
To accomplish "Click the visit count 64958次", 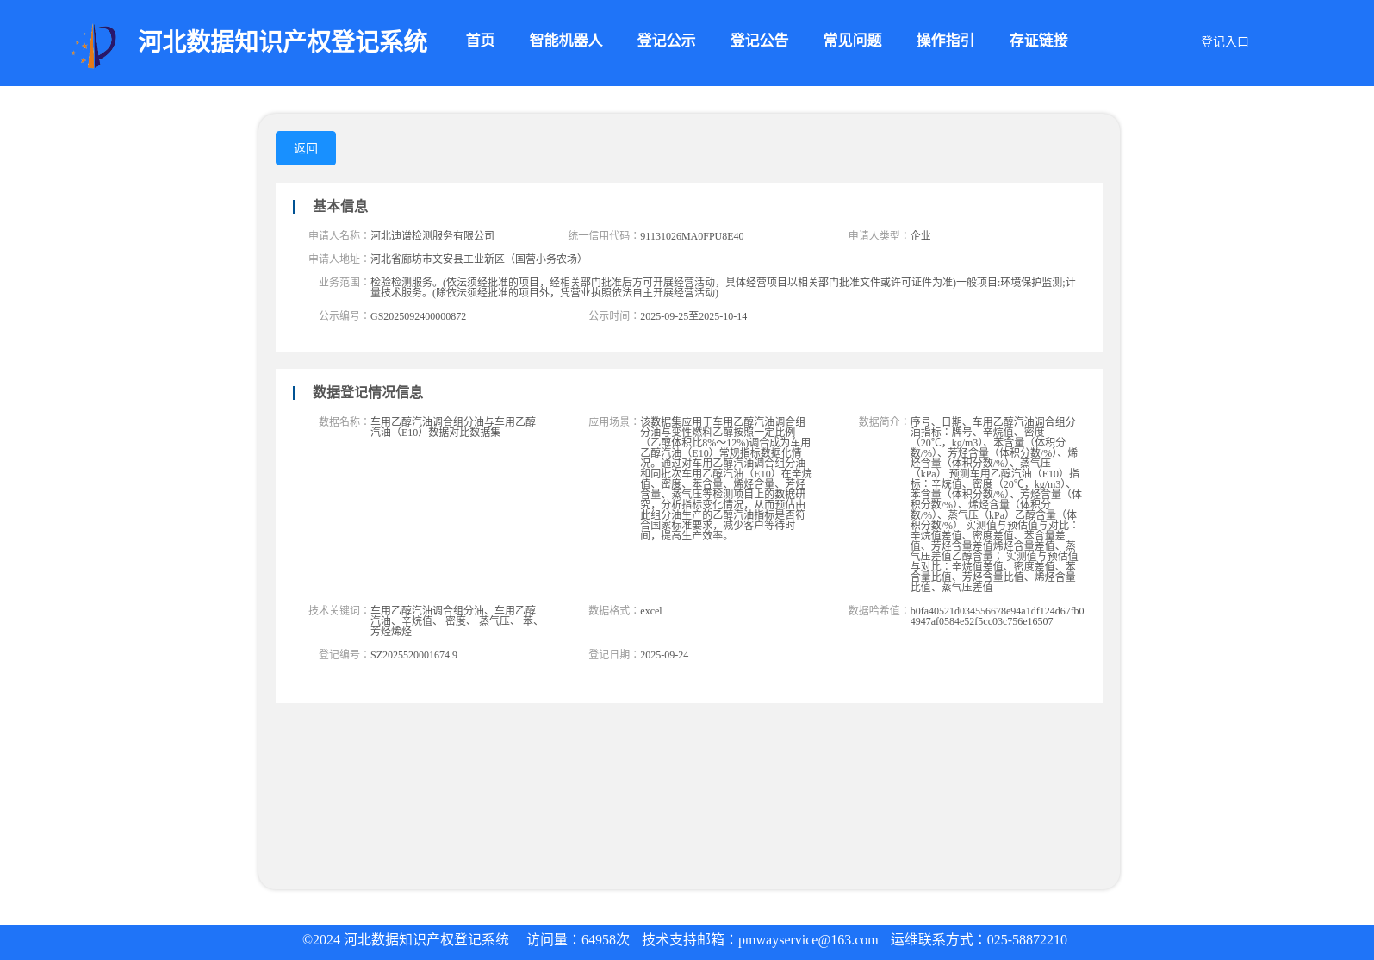I will pyautogui.click(x=606, y=940).
